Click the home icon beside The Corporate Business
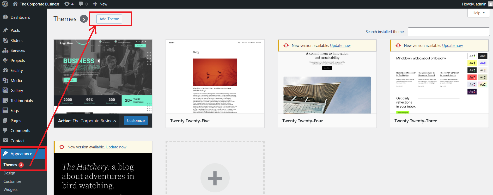 15,4
